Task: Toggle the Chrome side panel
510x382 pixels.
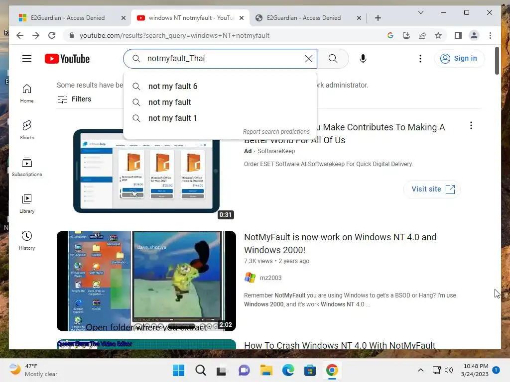Action: 458,35
